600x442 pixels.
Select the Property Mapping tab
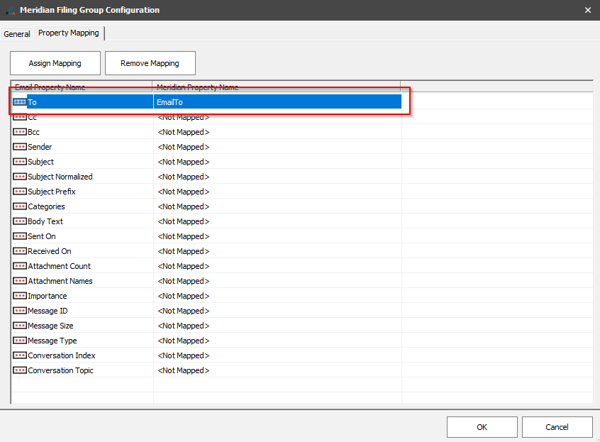[x=69, y=33]
